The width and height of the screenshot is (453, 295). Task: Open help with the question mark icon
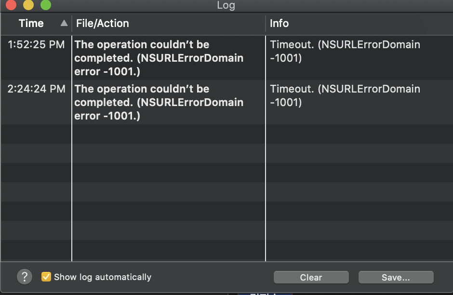(x=25, y=277)
